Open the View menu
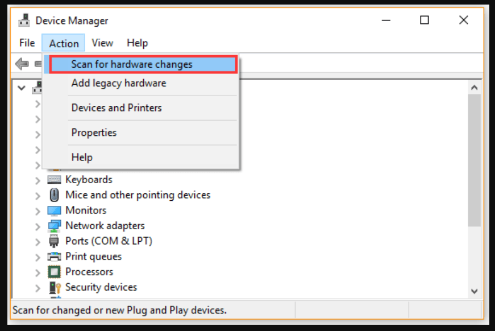 (102, 43)
